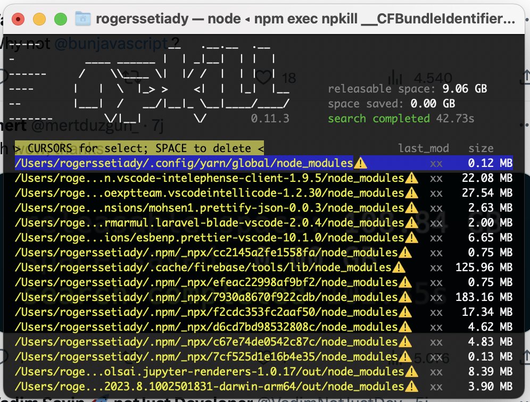Click the 27.54 MB size value
Image resolution: width=530 pixels, height=402 pixels.
point(487,193)
